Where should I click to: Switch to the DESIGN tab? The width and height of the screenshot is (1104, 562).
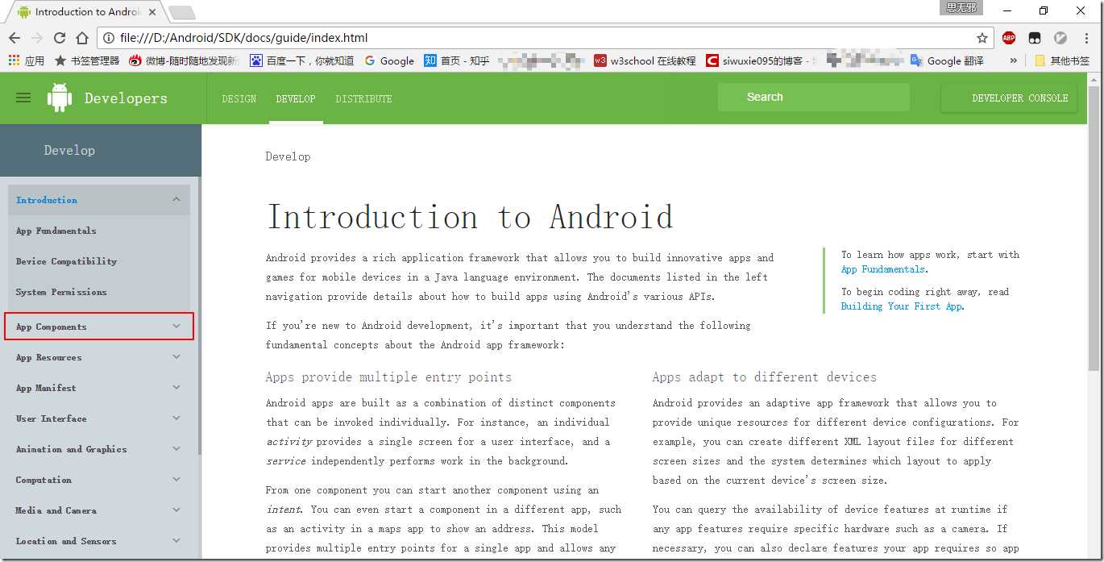click(239, 98)
